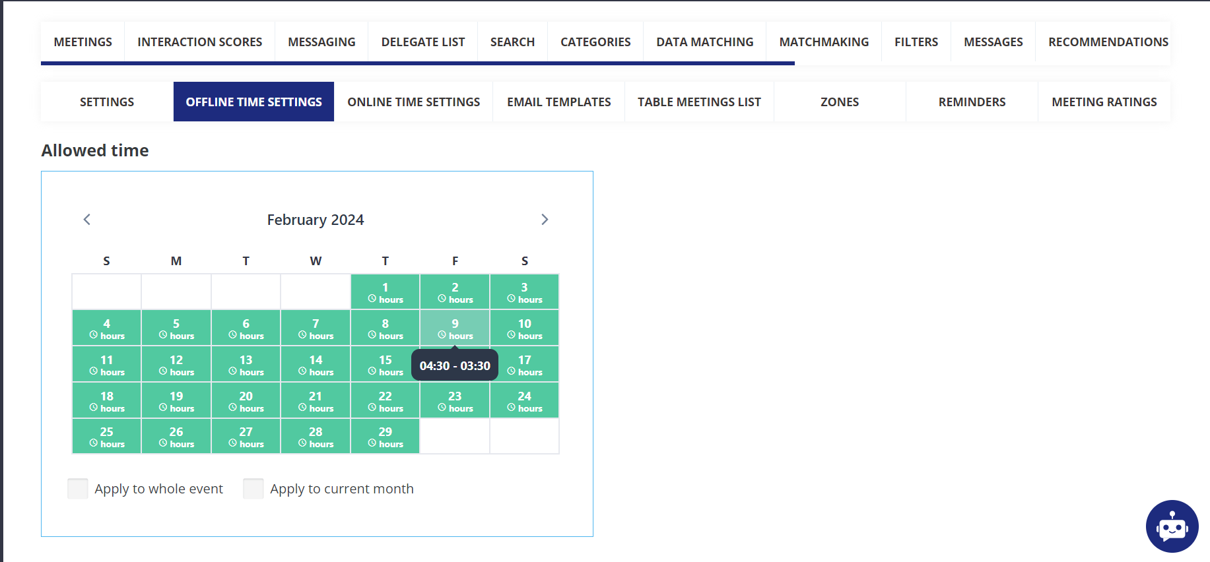This screenshot has height=562, width=1210.
Task: Choose February 29 date cell
Action: 386,436
